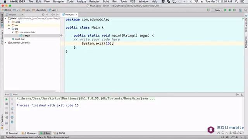Screen dimensions: 248x139
Task: Collapse the com.edumobile package
Action: tap(13, 32)
